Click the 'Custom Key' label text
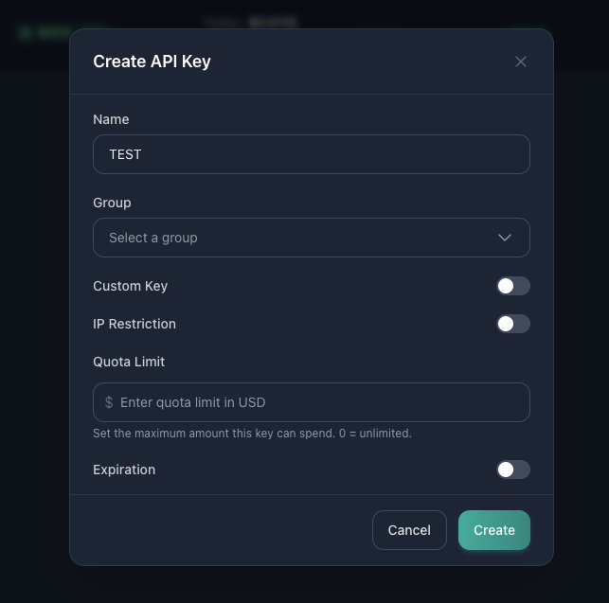Screen dimensions: 609x603 (x=130, y=286)
